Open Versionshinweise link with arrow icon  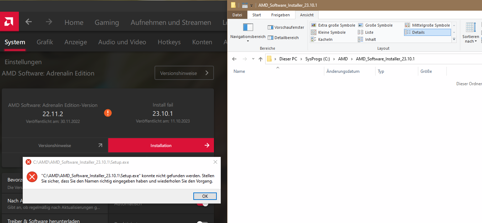(54, 145)
